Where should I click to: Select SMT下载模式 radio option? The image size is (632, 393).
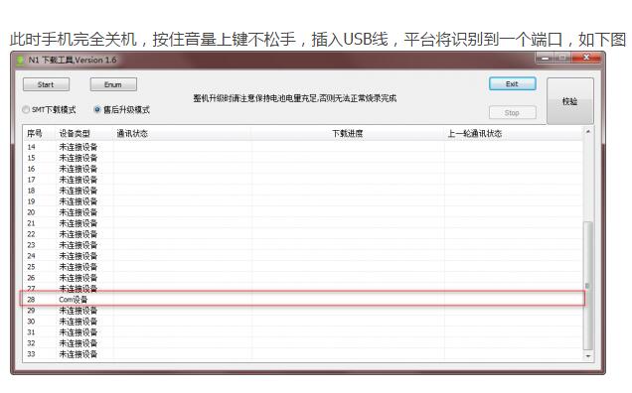click(x=49, y=109)
